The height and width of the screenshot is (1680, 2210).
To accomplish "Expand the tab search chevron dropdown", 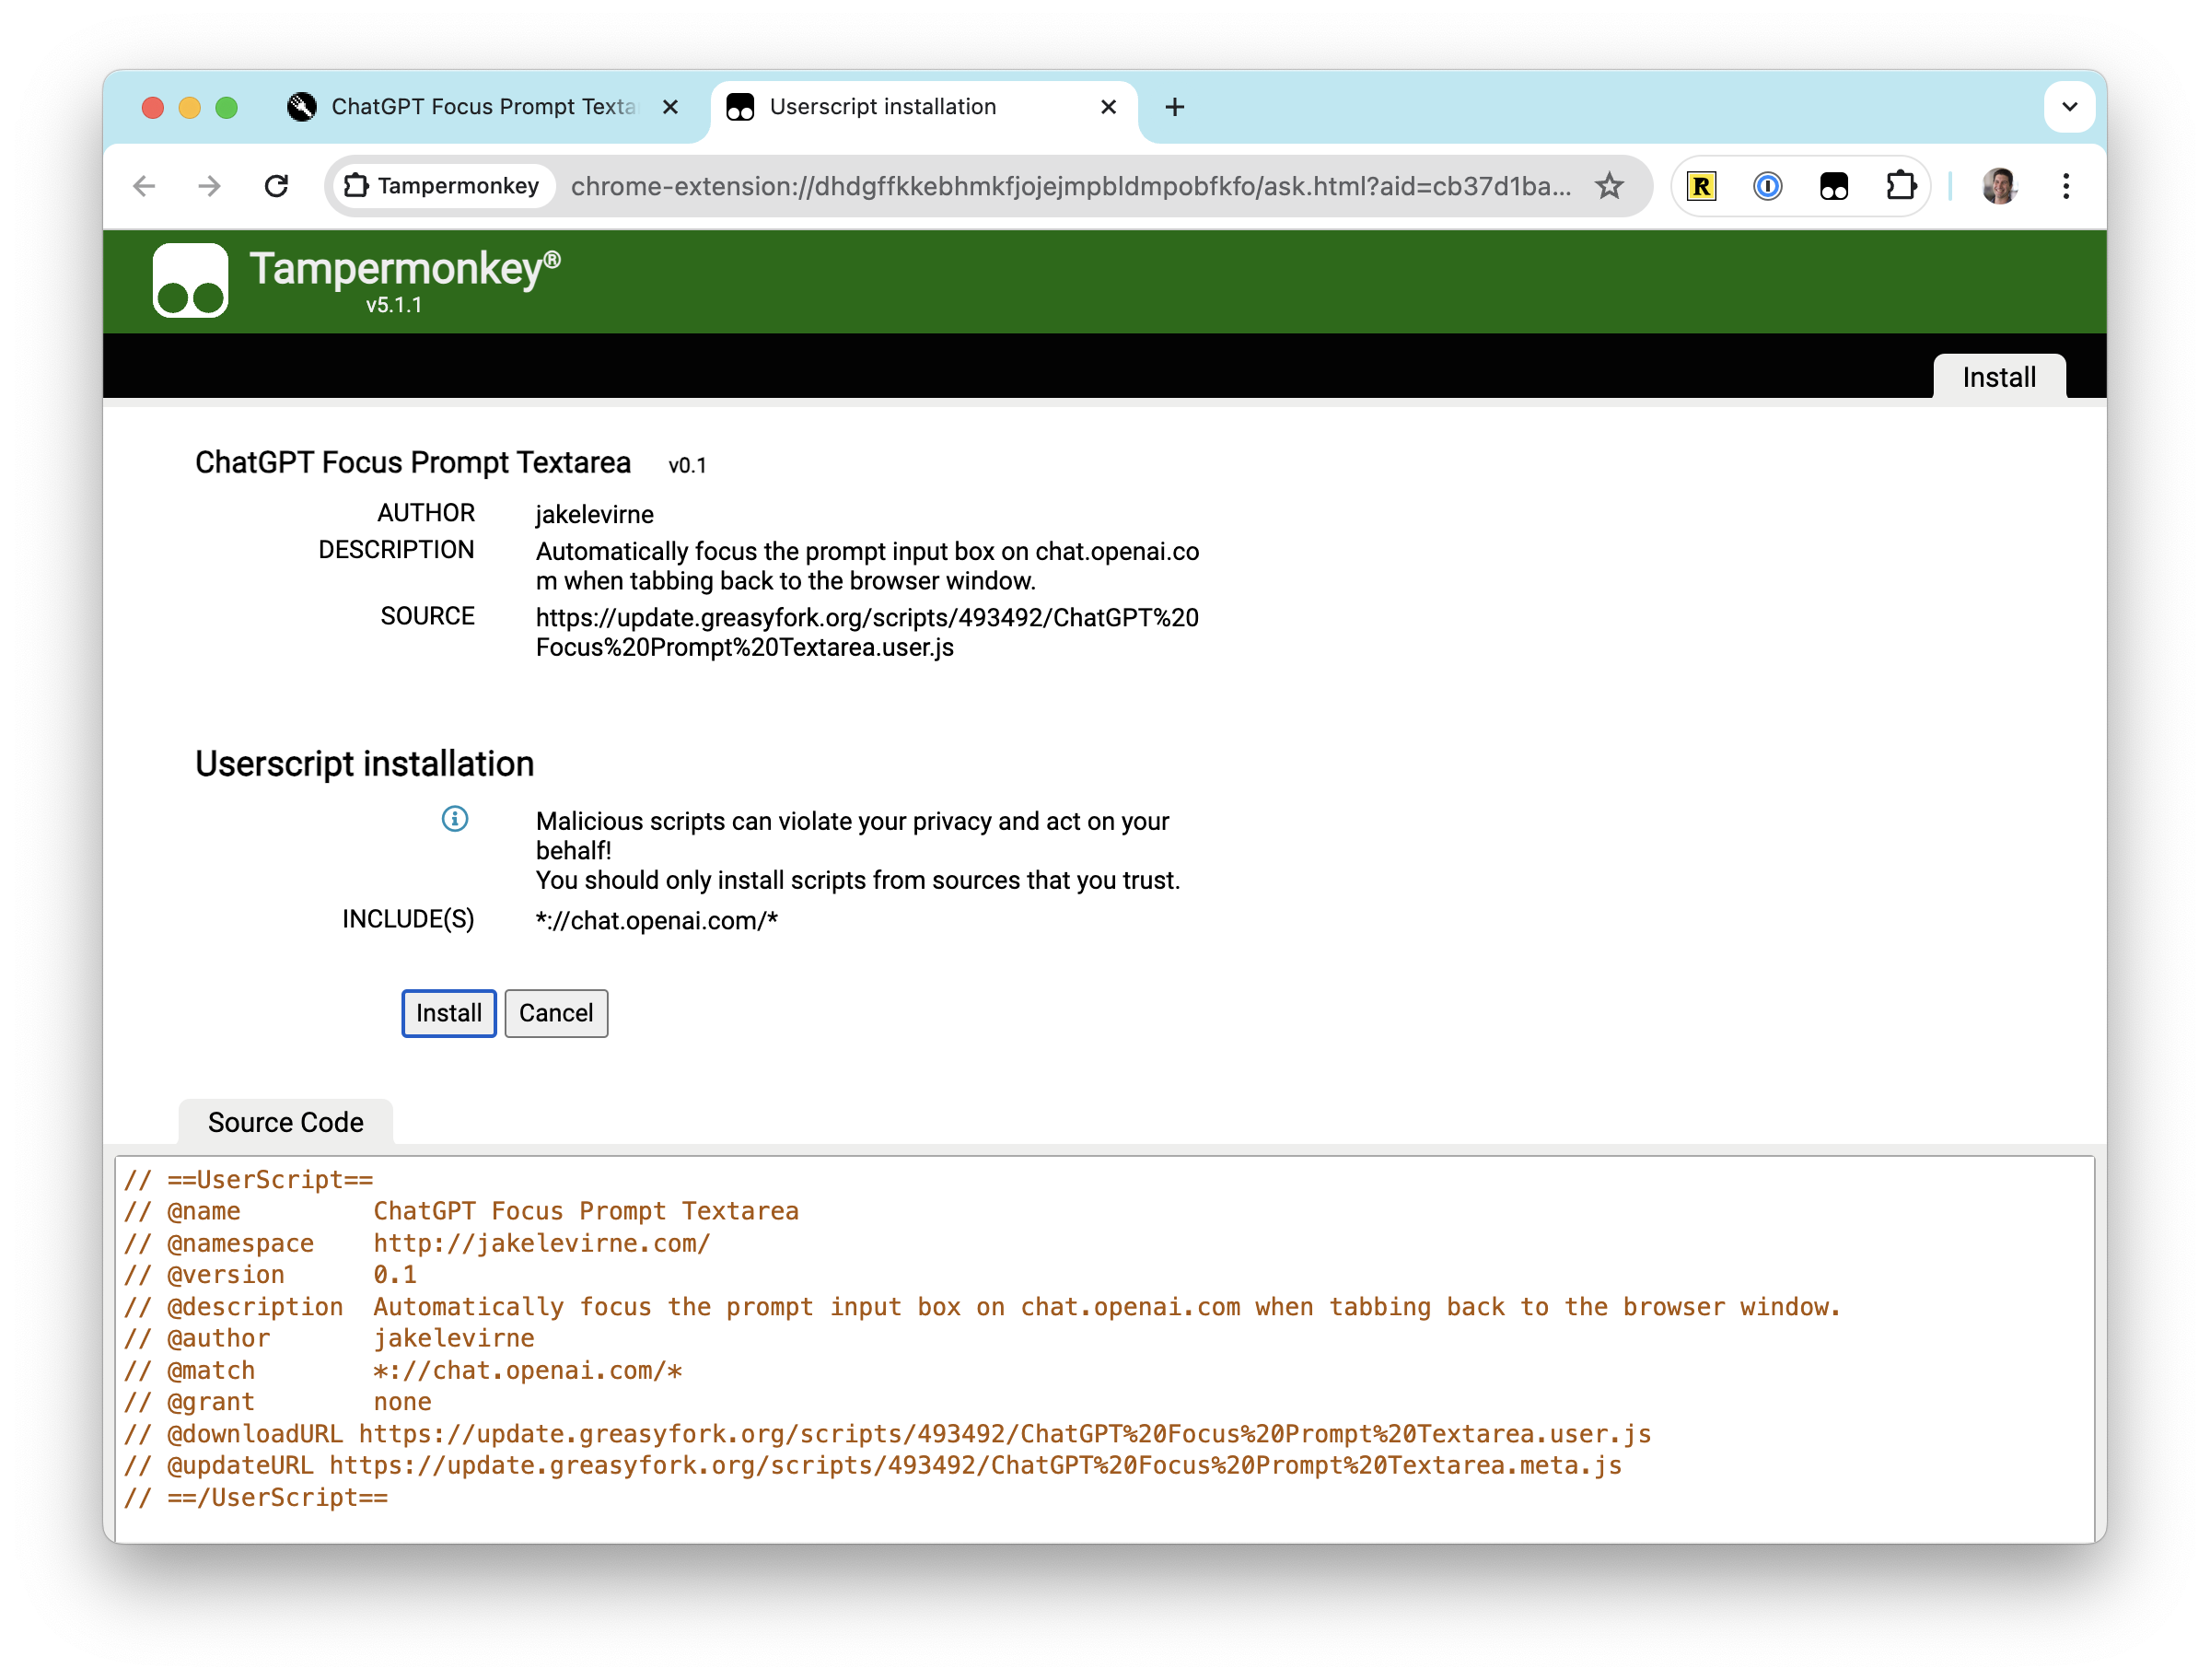I will [x=2069, y=107].
